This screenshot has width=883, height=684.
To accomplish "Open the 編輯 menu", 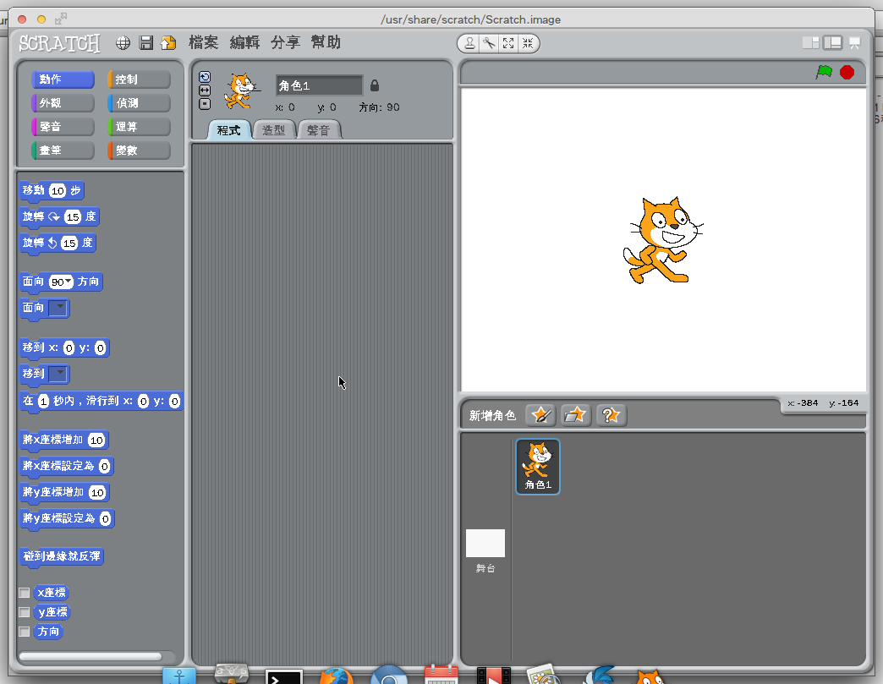I will click(244, 43).
